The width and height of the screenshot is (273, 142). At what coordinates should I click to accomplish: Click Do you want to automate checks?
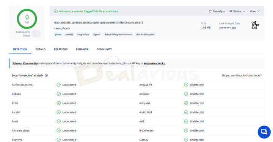[x=242, y=75]
